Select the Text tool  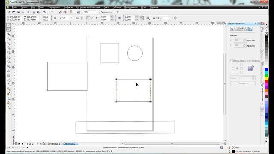(x=9, y=71)
